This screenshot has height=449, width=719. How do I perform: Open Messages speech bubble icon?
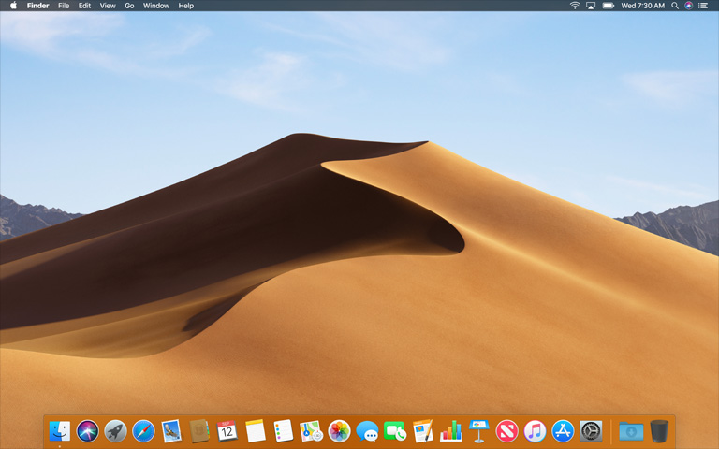367,431
